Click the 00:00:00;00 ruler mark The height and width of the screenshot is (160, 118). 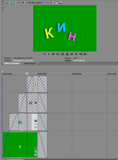pyautogui.click(x=7, y=74)
